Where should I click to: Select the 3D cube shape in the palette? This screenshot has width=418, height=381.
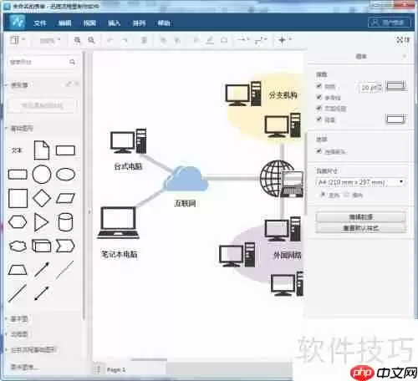[42, 246]
